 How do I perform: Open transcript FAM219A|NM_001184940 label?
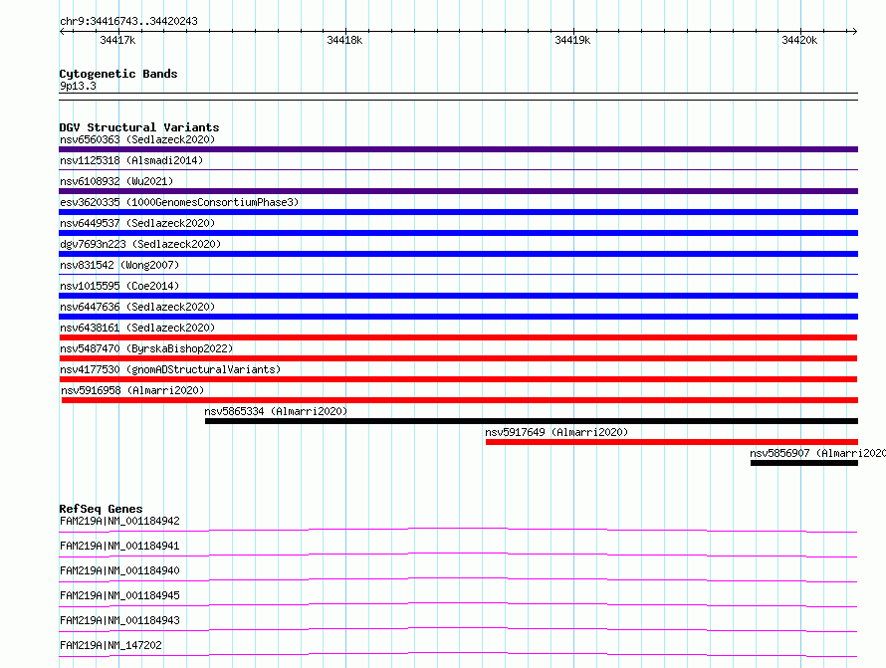click(119, 570)
